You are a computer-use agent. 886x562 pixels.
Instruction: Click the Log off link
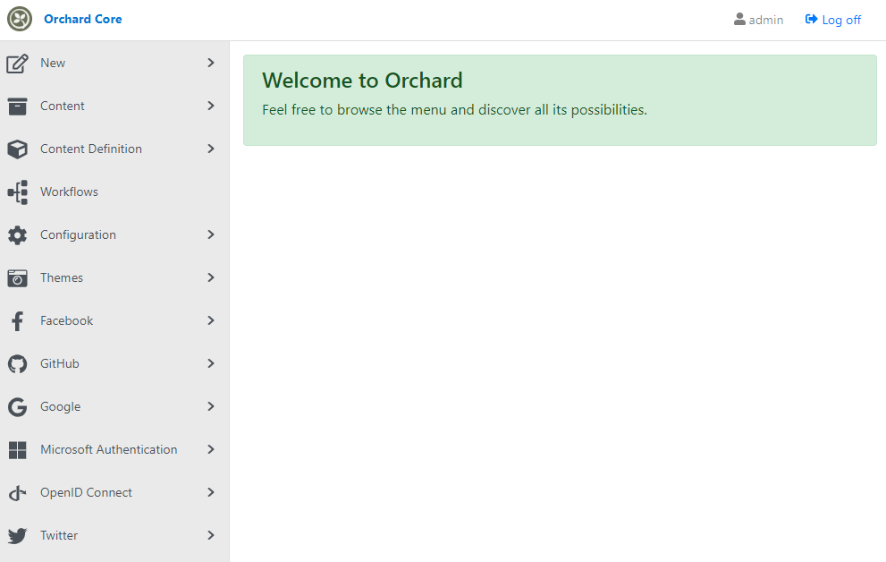833,20
